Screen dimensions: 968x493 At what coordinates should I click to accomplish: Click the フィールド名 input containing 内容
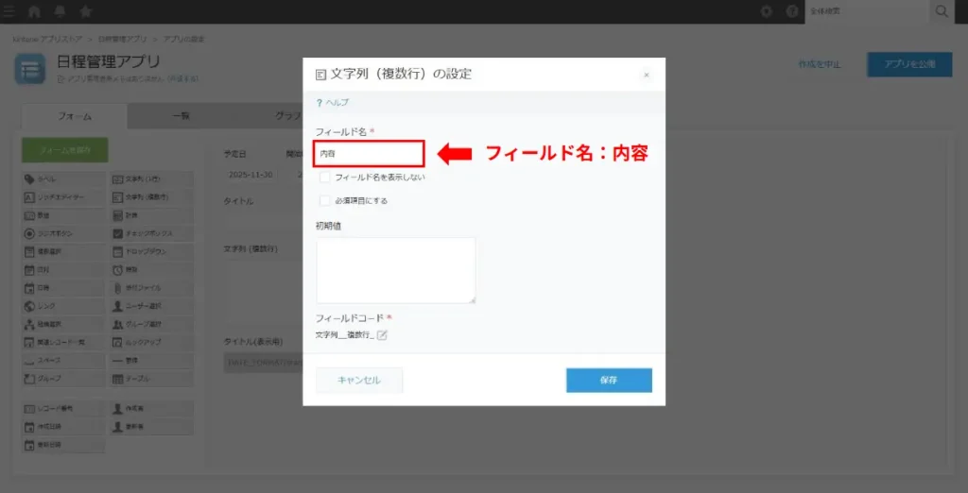370,154
